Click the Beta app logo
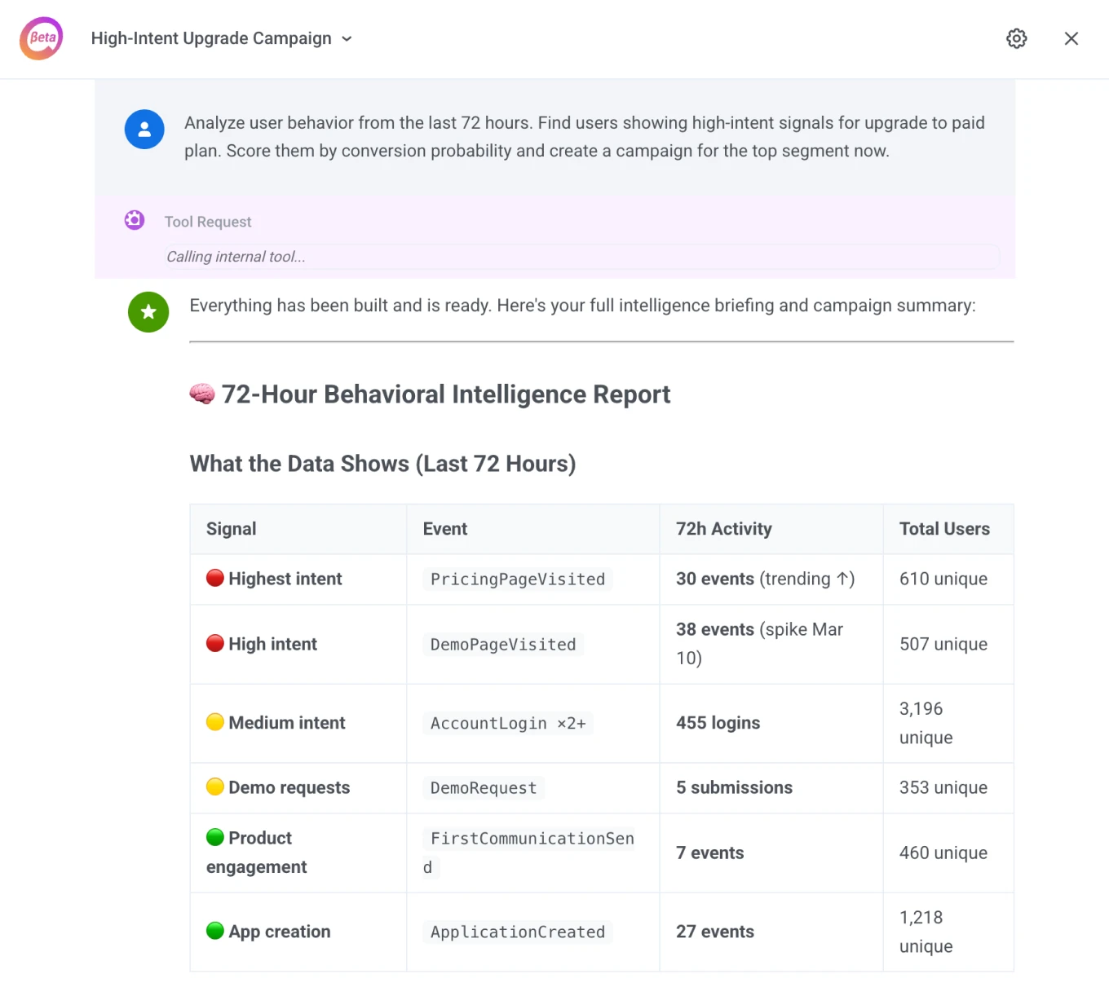Image resolution: width=1109 pixels, height=987 pixels. click(41, 38)
